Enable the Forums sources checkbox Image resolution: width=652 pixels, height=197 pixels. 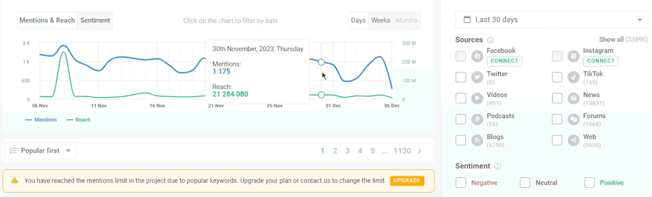click(557, 119)
